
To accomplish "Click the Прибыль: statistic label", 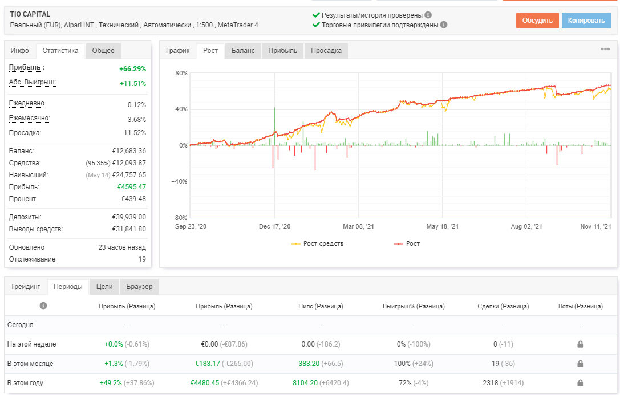I will pyautogui.click(x=26, y=68).
